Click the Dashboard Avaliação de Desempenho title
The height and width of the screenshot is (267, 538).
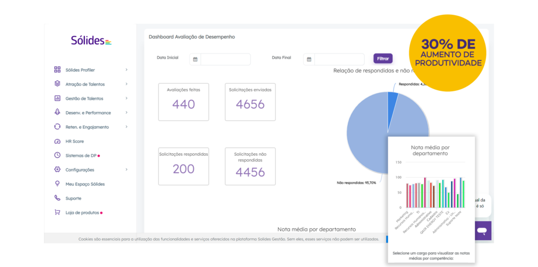tap(192, 37)
